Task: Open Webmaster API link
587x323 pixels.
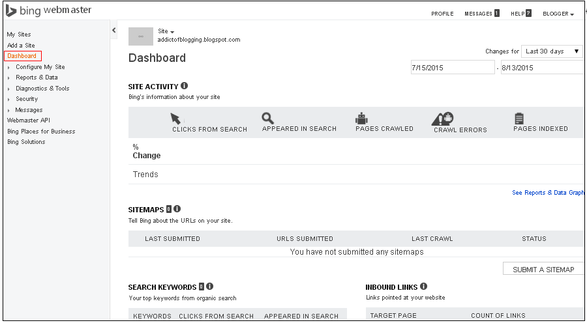Action: tap(29, 120)
